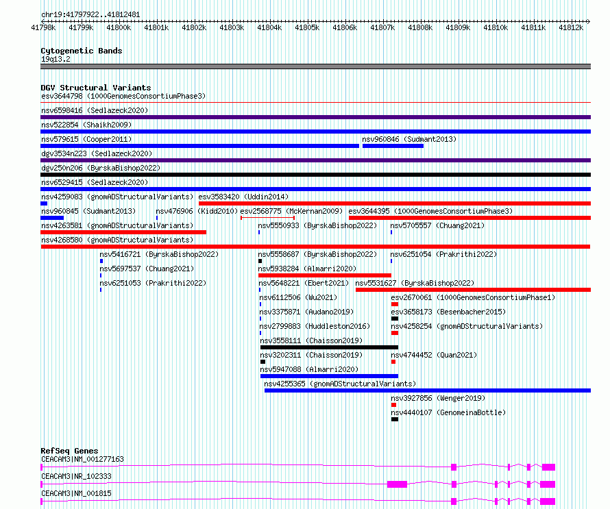Open nsv960846 (Sudmant2013) variant details

(409, 139)
